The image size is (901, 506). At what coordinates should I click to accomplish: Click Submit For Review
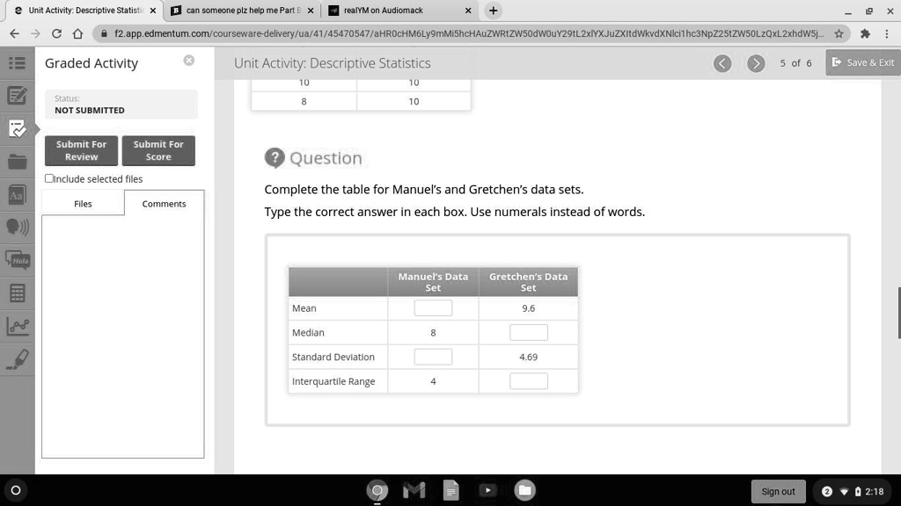coord(81,150)
